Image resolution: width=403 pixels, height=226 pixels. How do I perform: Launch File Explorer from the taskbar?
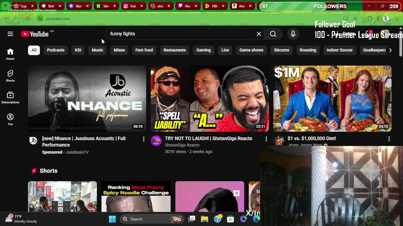(x=205, y=219)
